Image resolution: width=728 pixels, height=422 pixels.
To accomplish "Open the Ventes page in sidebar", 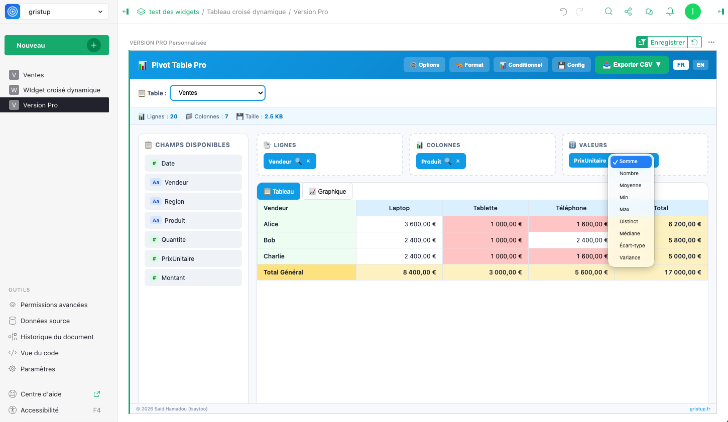I will [34, 75].
